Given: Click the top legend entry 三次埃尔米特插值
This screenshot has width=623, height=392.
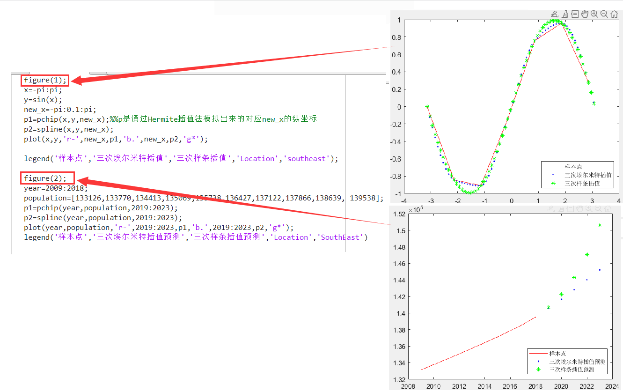Looking at the screenshot, I should tap(587, 175).
